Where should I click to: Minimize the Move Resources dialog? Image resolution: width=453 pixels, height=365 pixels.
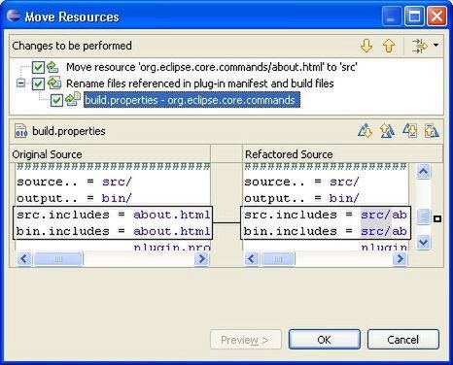point(392,17)
